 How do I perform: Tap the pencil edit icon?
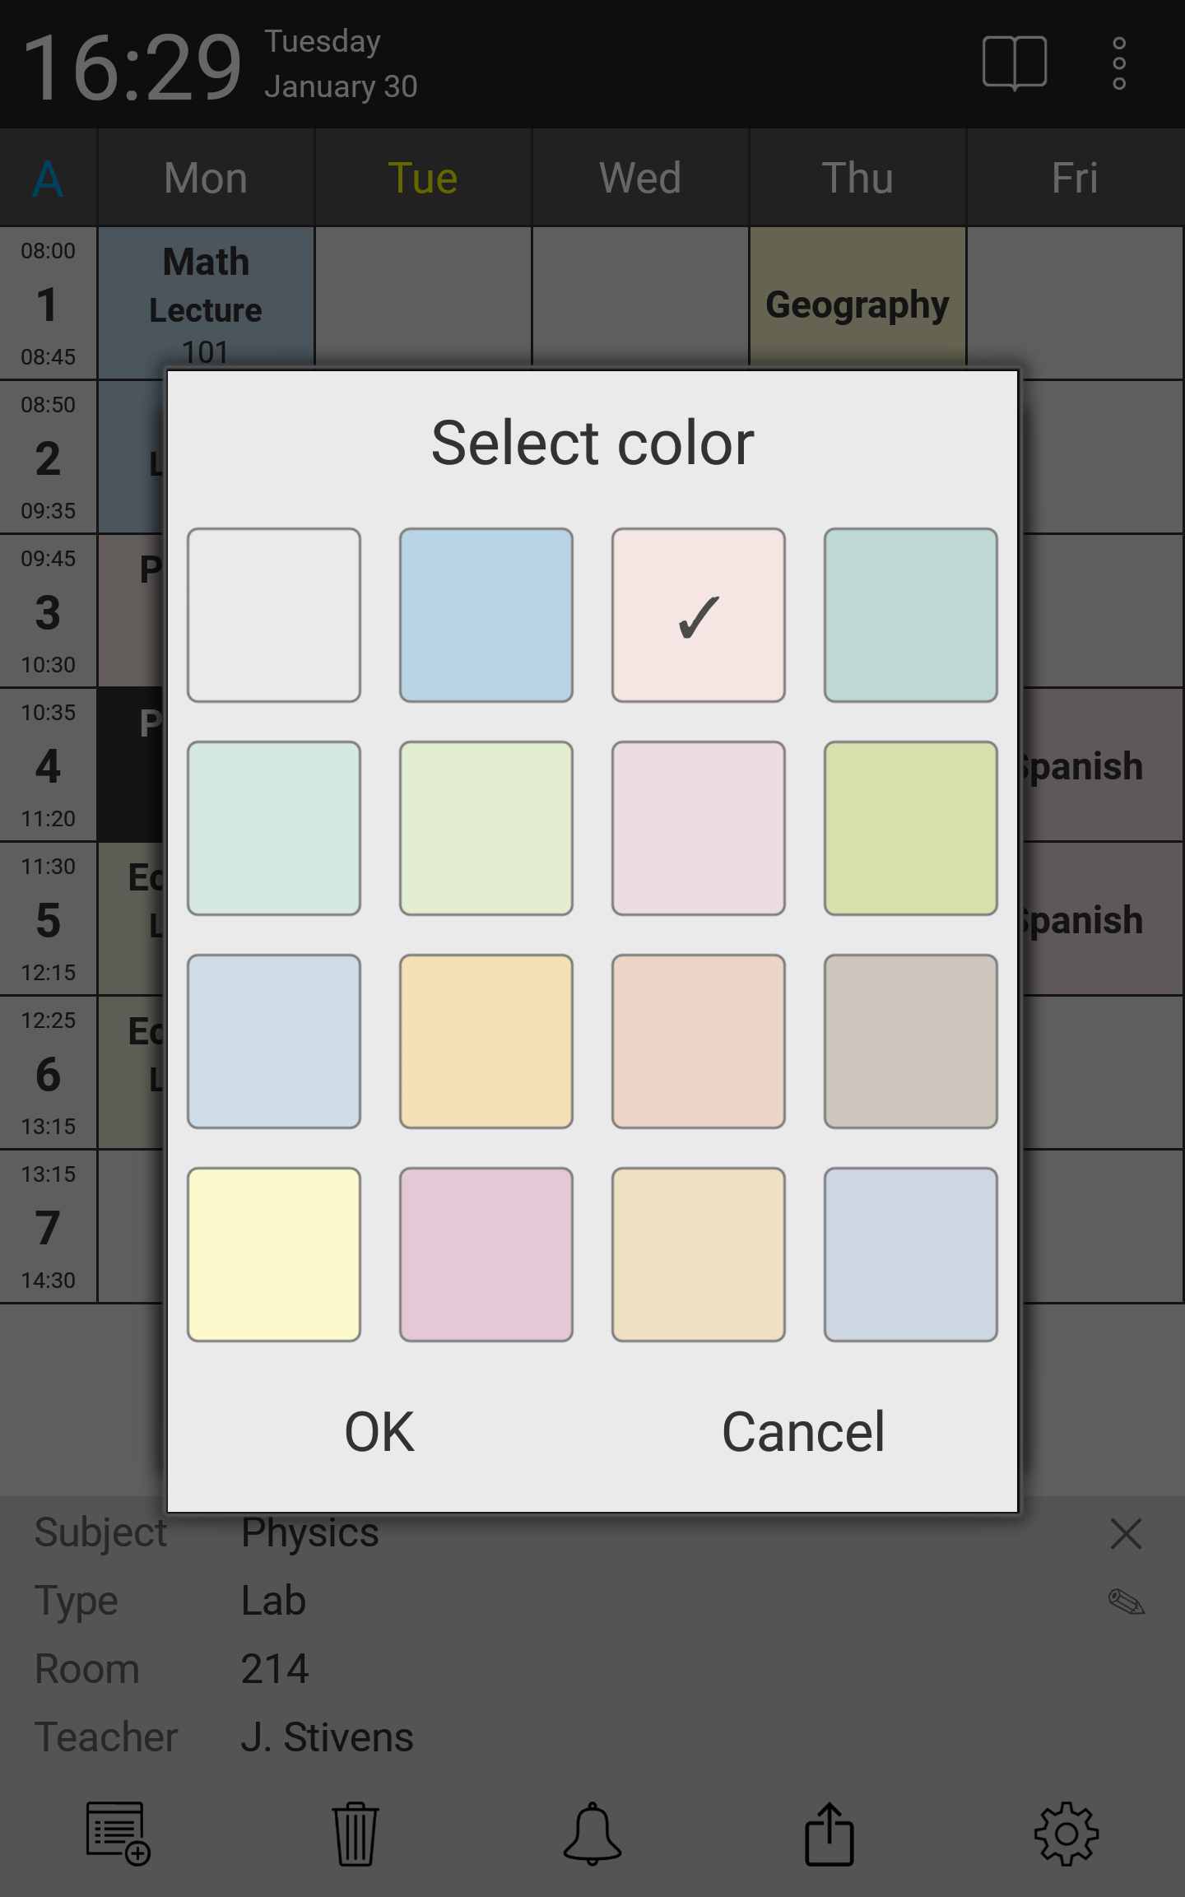click(x=1127, y=1602)
